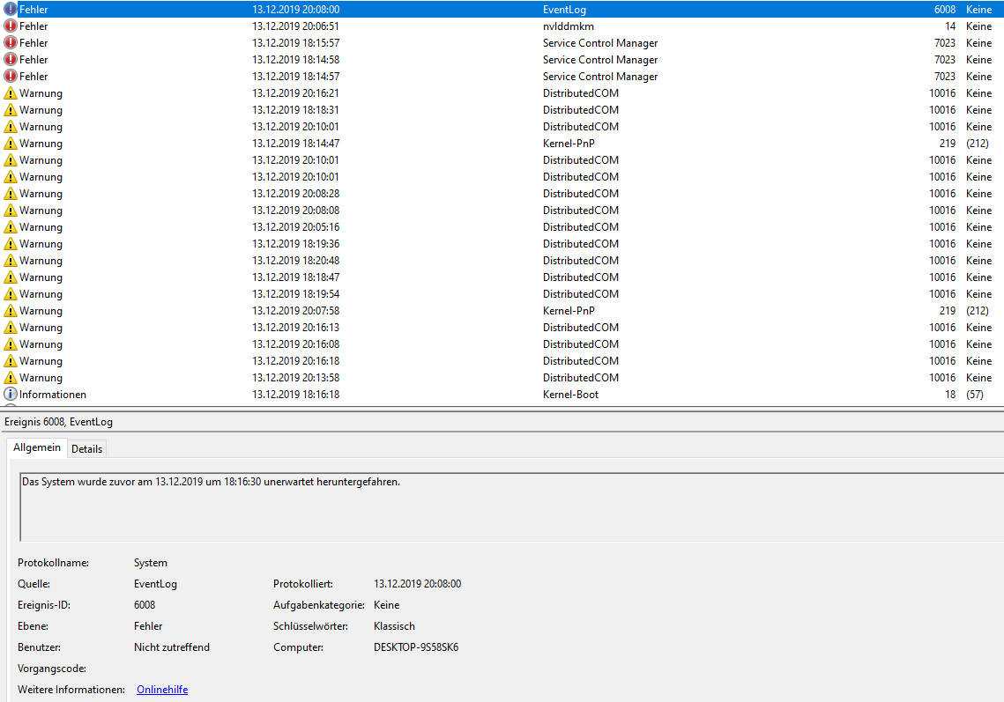Screen dimensions: 1004x702
Task: Click error icon of Fehler 18:14:57 row
Action: [11, 76]
